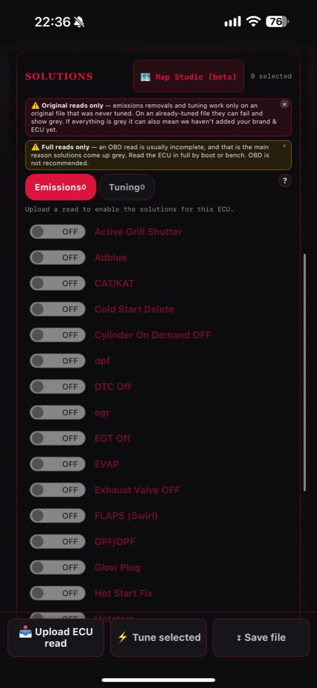Enable Cylinder On Demand OFF switch

pyautogui.click(x=58, y=335)
